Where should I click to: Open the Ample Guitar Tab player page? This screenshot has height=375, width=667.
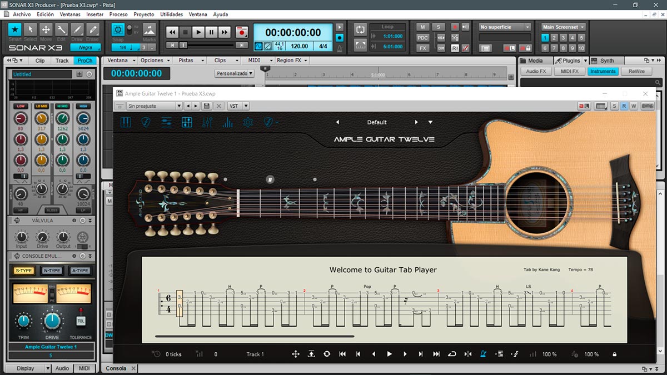pyautogui.click(x=187, y=122)
